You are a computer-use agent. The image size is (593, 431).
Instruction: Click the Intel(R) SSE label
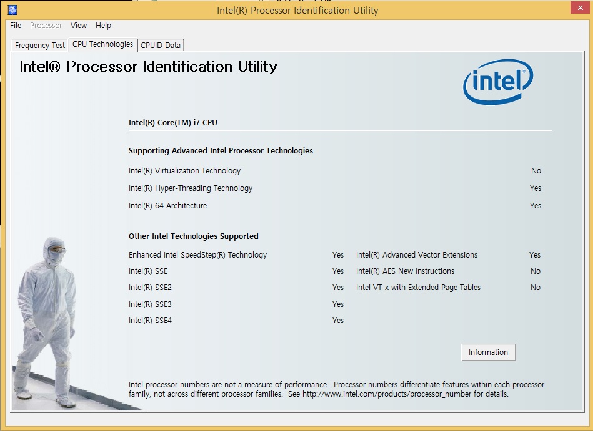148,271
